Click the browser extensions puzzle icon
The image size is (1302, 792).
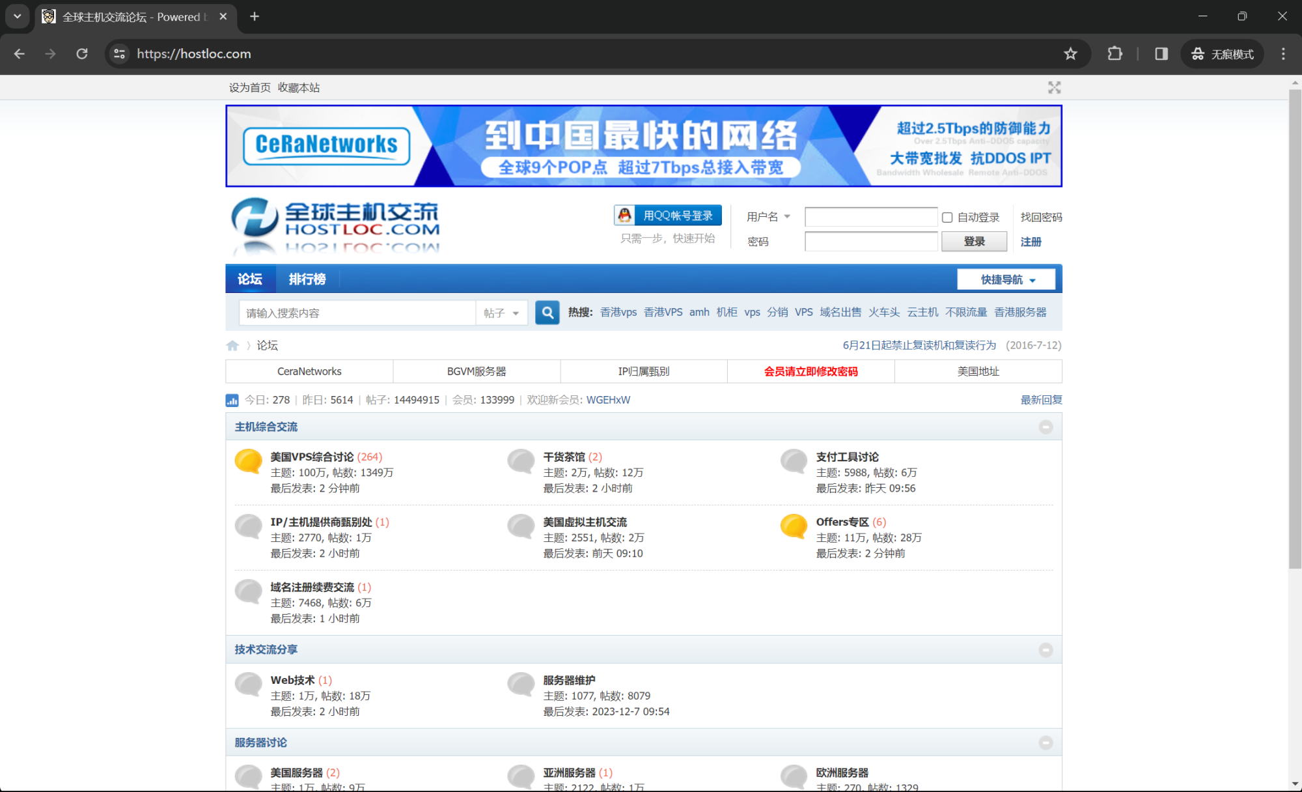click(x=1115, y=54)
